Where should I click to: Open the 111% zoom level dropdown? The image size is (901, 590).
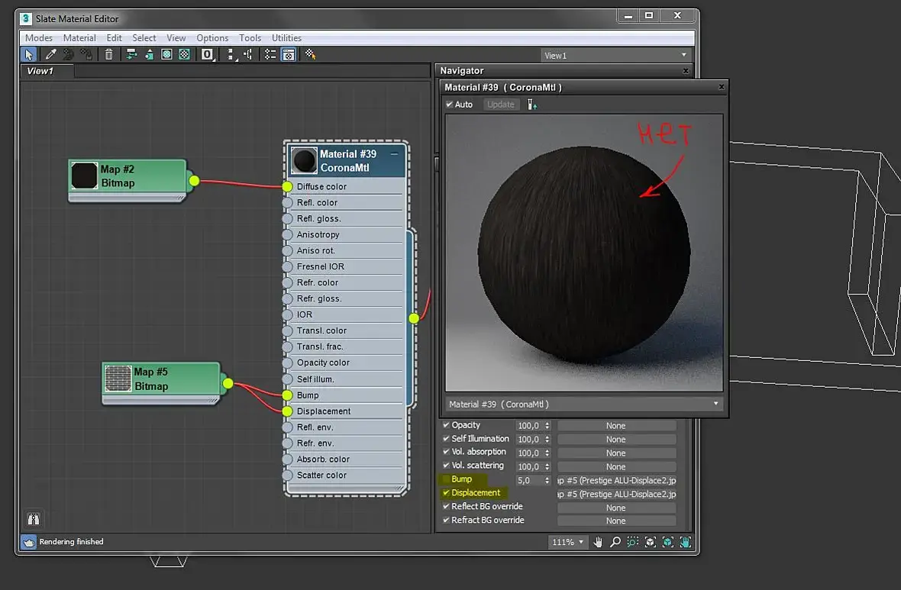(x=567, y=542)
